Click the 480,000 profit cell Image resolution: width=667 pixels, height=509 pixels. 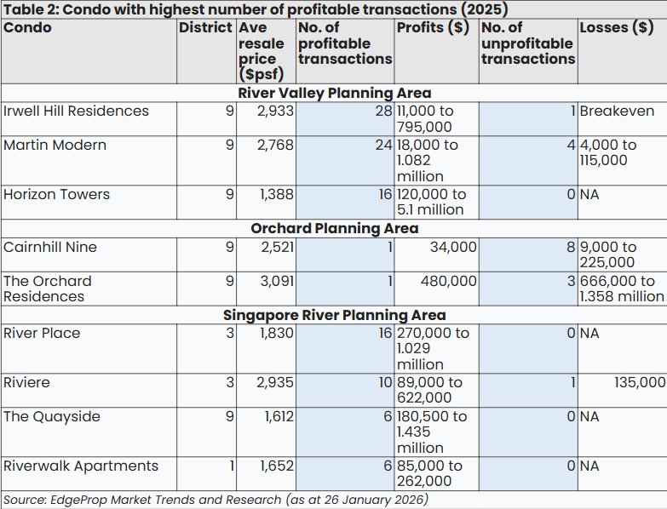448,282
